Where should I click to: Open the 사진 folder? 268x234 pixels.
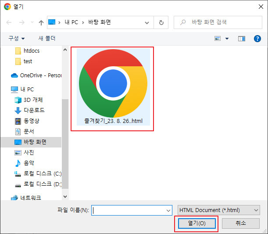tap(29, 152)
